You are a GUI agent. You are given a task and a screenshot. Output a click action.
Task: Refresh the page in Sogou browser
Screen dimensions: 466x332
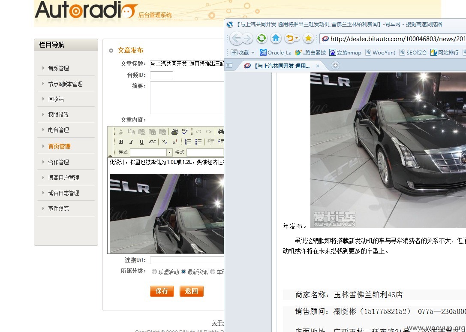click(x=262, y=38)
